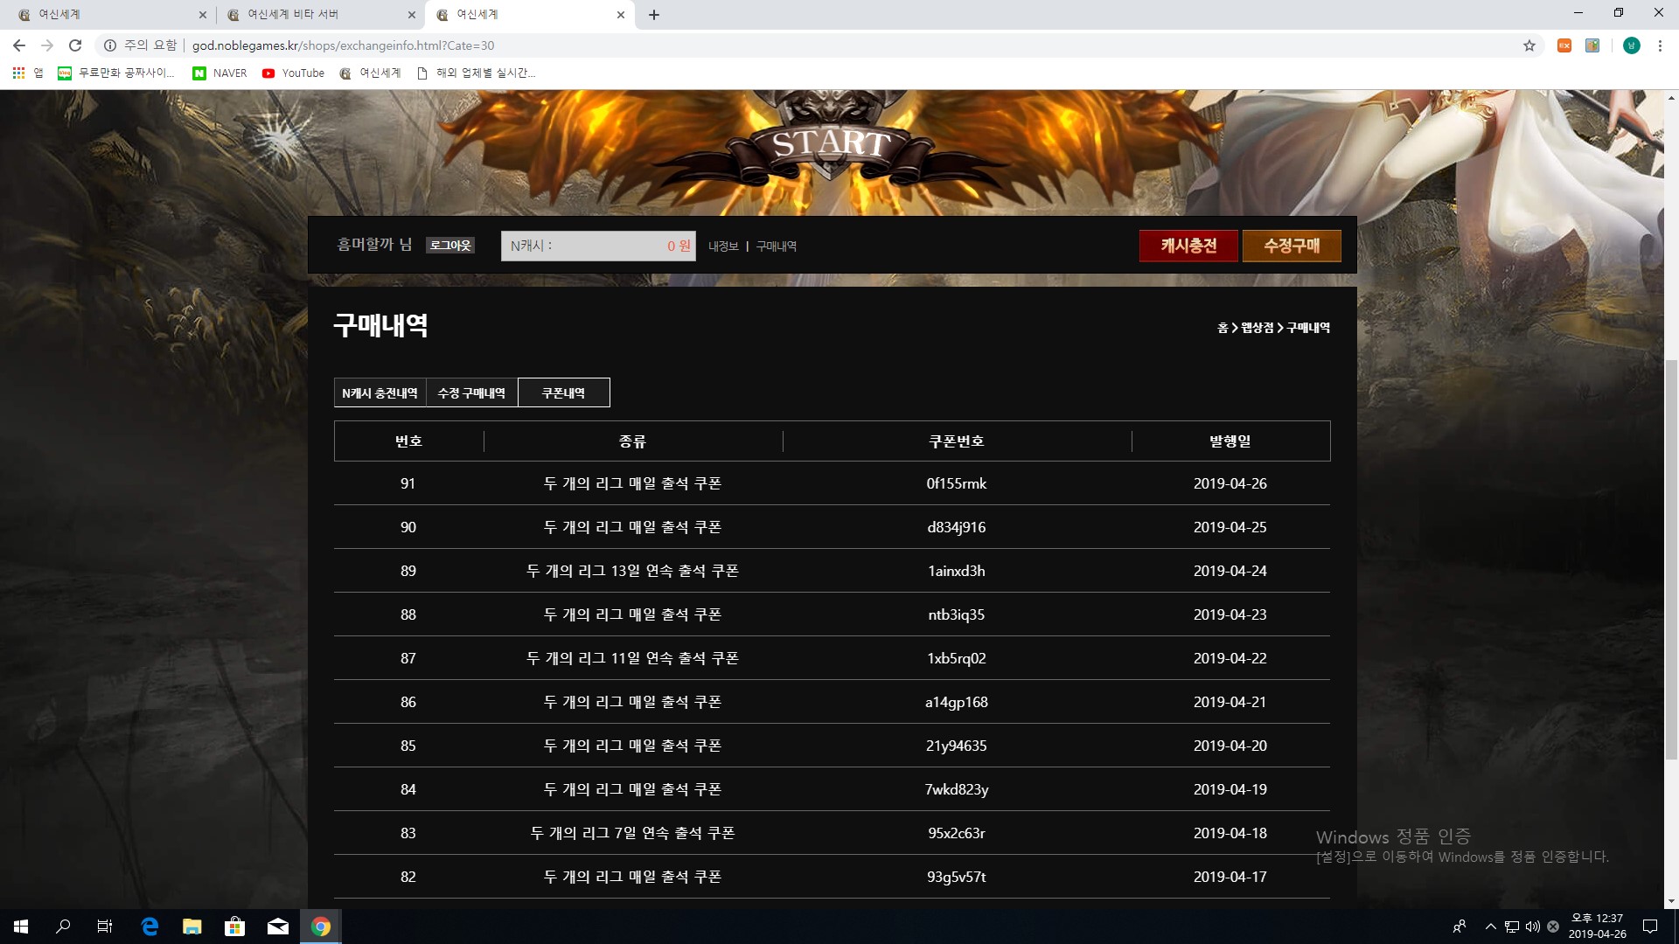The height and width of the screenshot is (944, 1679).
Task: Click the N캐시 balance field
Action: click(598, 246)
